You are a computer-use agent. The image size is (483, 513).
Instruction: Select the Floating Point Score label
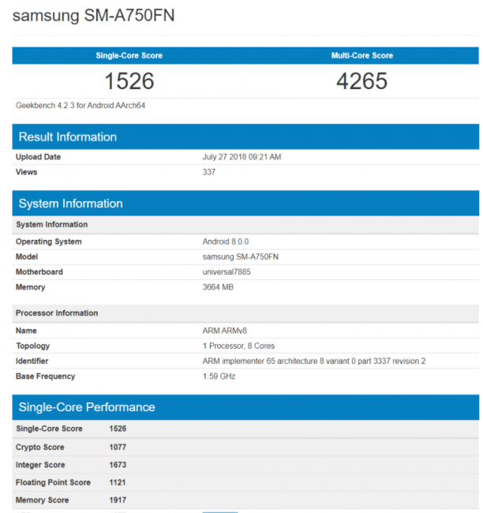[53, 482]
